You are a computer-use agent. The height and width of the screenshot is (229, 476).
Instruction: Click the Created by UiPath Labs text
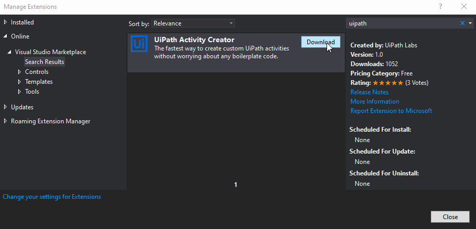384,45
